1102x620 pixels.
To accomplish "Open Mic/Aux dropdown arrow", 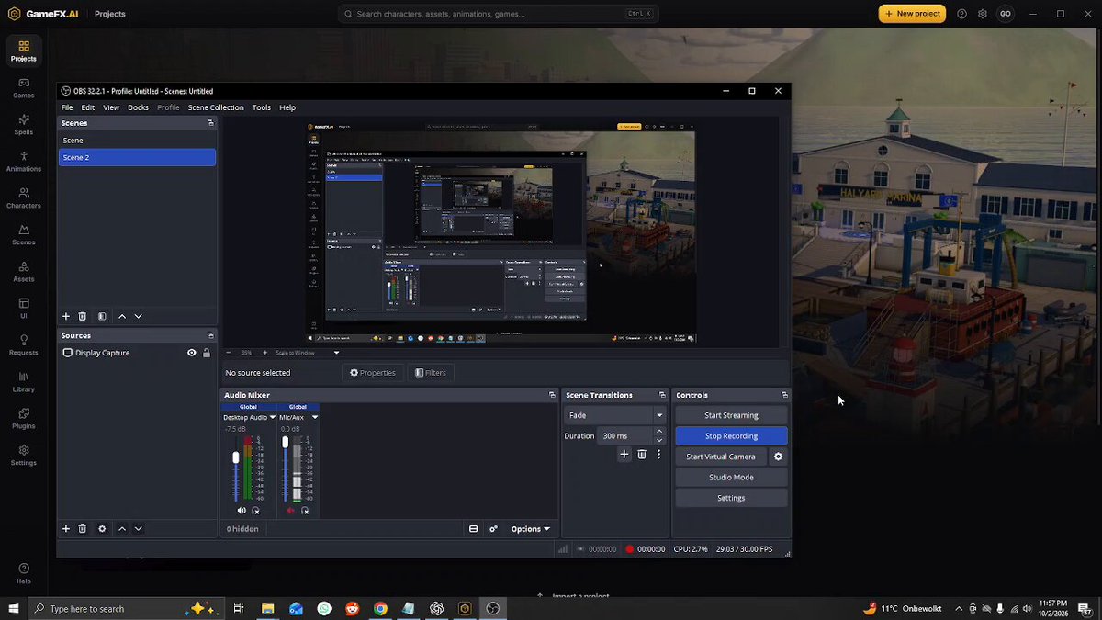I will 315,417.
